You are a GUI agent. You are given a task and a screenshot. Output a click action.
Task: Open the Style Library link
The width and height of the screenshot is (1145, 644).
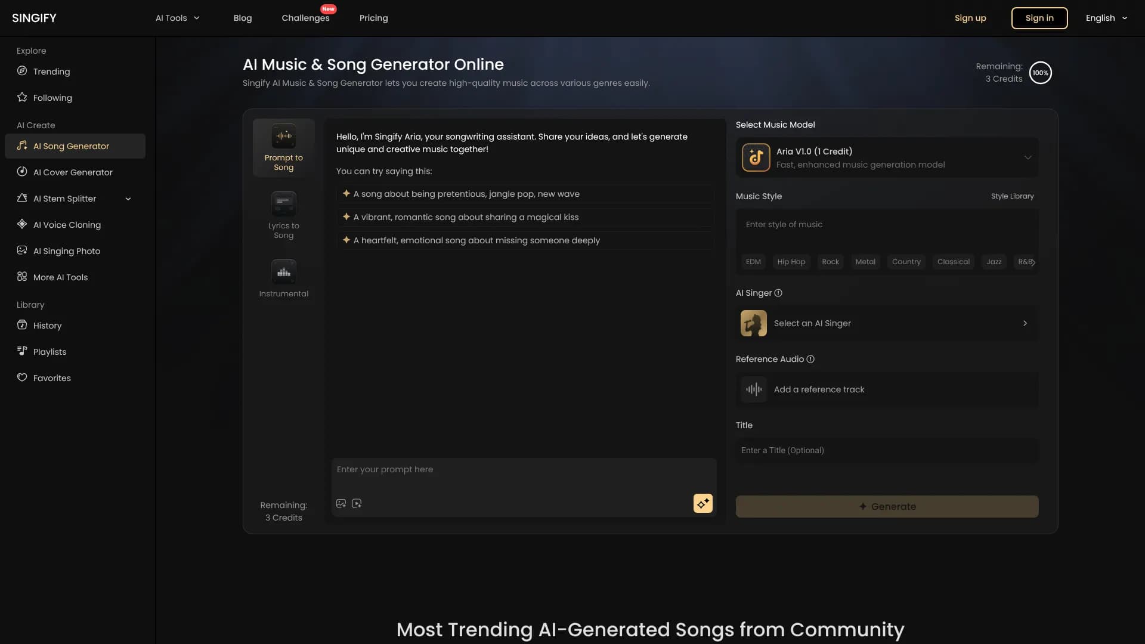point(1012,196)
